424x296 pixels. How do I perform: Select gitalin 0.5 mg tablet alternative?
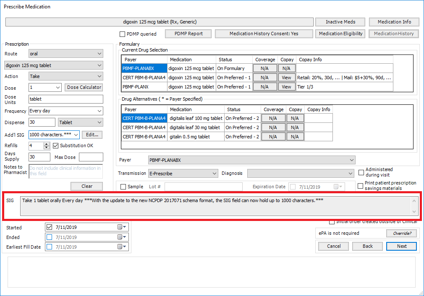(x=196, y=137)
